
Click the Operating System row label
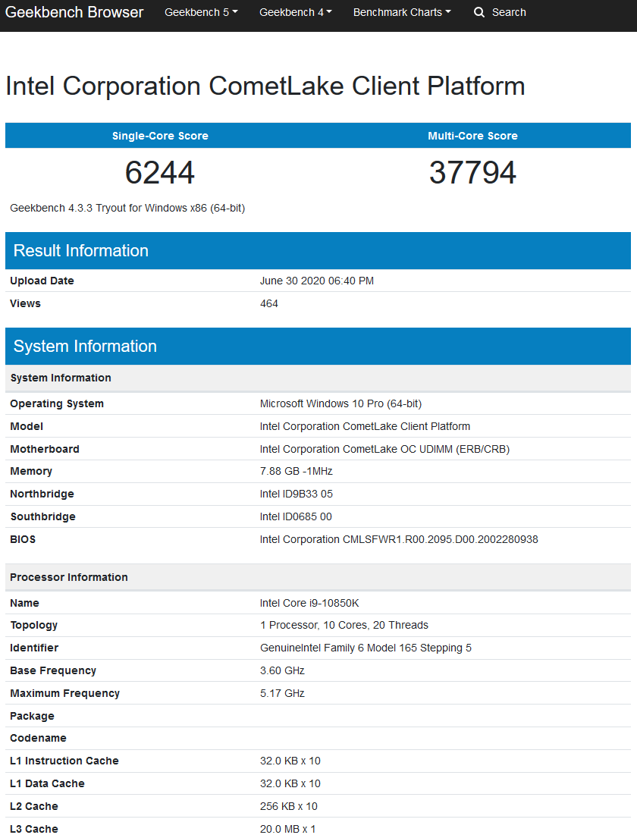pos(57,404)
